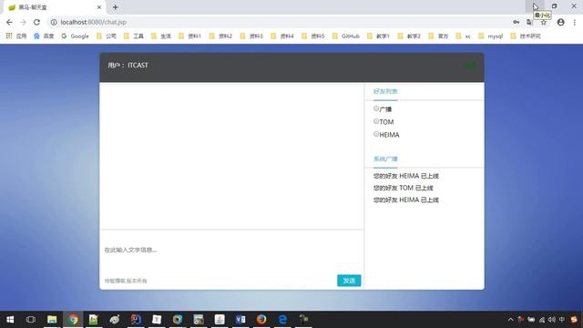Bookmark this page with star icon
This screenshot has width=583, height=328.
click(x=544, y=23)
